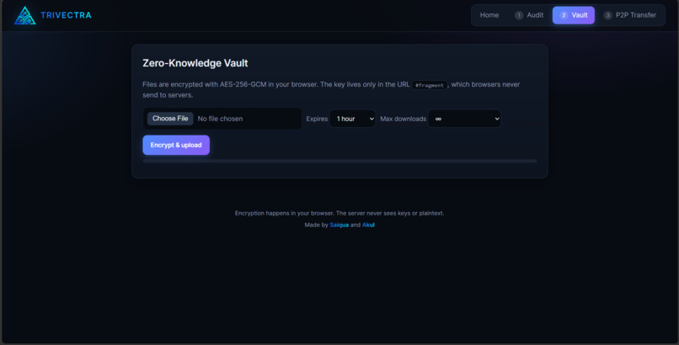Click the Zero-Knowledge Vault heading
This screenshot has width=679, height=345.
pyautogui.click(x=195, y=63)
